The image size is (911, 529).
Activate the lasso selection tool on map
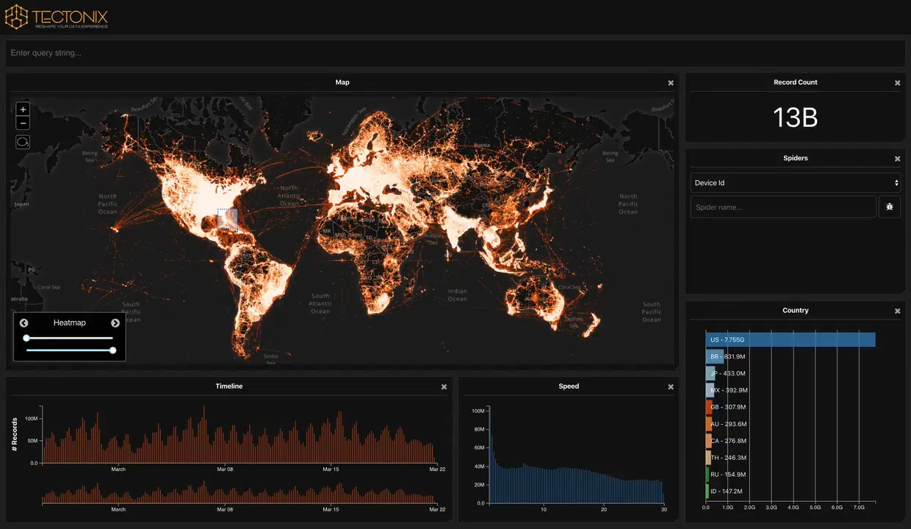23,142
